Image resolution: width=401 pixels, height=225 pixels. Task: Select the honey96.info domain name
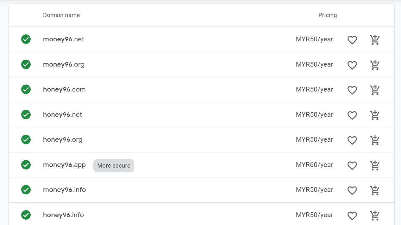(63, 215)
